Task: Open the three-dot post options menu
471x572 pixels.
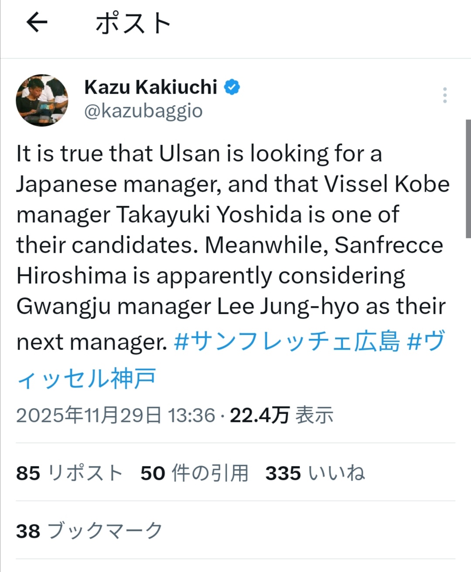Action: (x=444, y=95)
